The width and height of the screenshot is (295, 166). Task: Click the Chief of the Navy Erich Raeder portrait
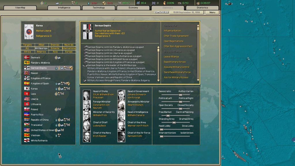pyautogui.click(x=87, y=137)
